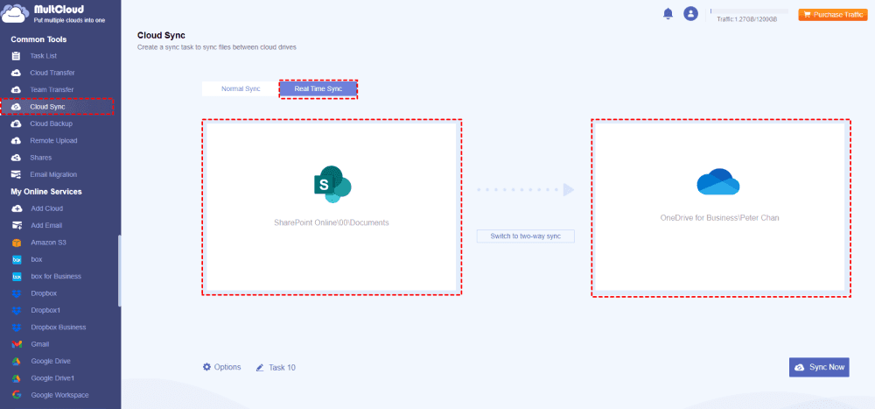875x409 pixels.
Task: Click the Google Drive1 icon
Action: click(17, 378)
